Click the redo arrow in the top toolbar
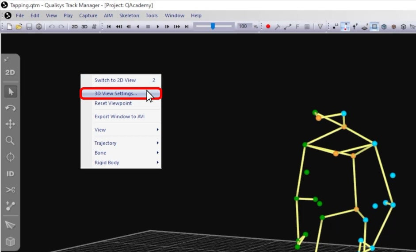The width and height of the screenshot is (416, 252). tap(61, 27)
